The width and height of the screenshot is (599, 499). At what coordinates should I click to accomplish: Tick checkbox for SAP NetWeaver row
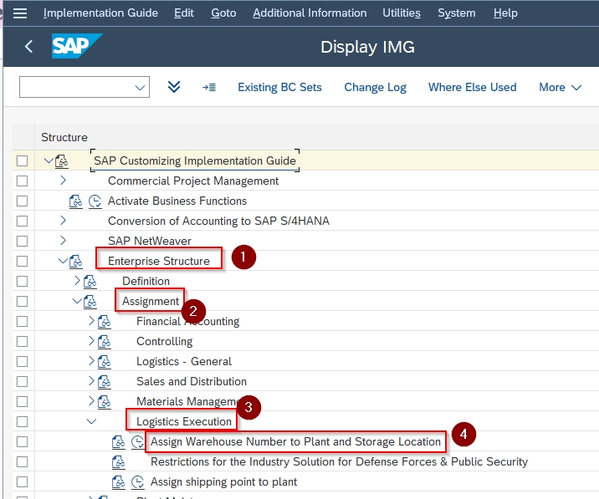22,242
